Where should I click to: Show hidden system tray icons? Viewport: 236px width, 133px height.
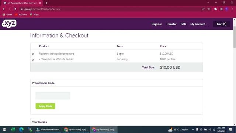[x=193, y=130]
